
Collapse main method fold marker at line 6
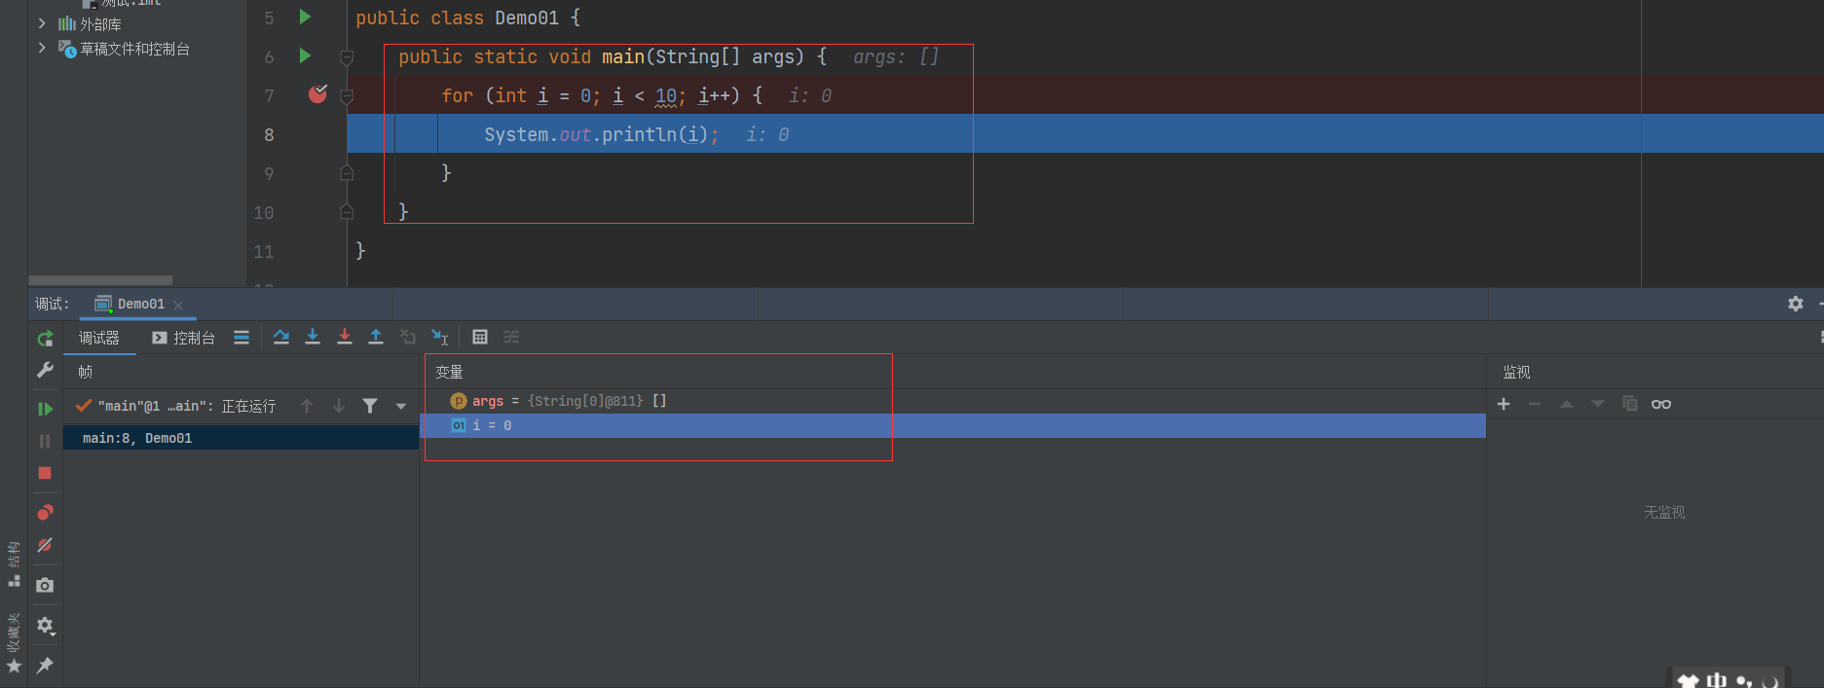coord(347,57)
